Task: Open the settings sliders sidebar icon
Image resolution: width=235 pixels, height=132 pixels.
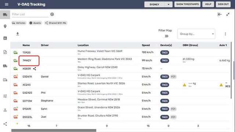Action: pos(5,96)
